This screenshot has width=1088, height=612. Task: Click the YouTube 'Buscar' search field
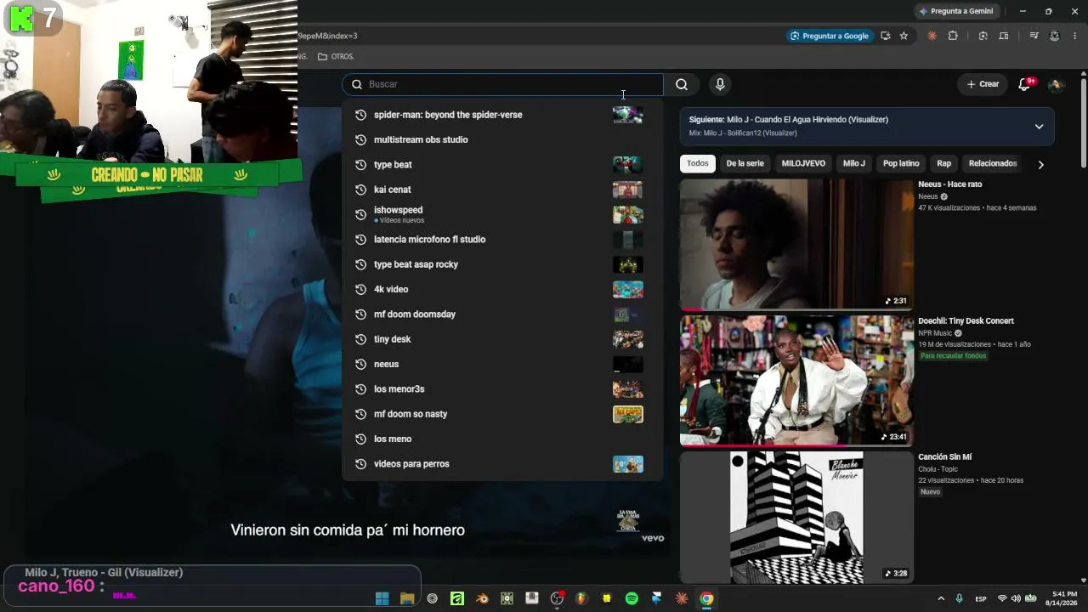502,84
